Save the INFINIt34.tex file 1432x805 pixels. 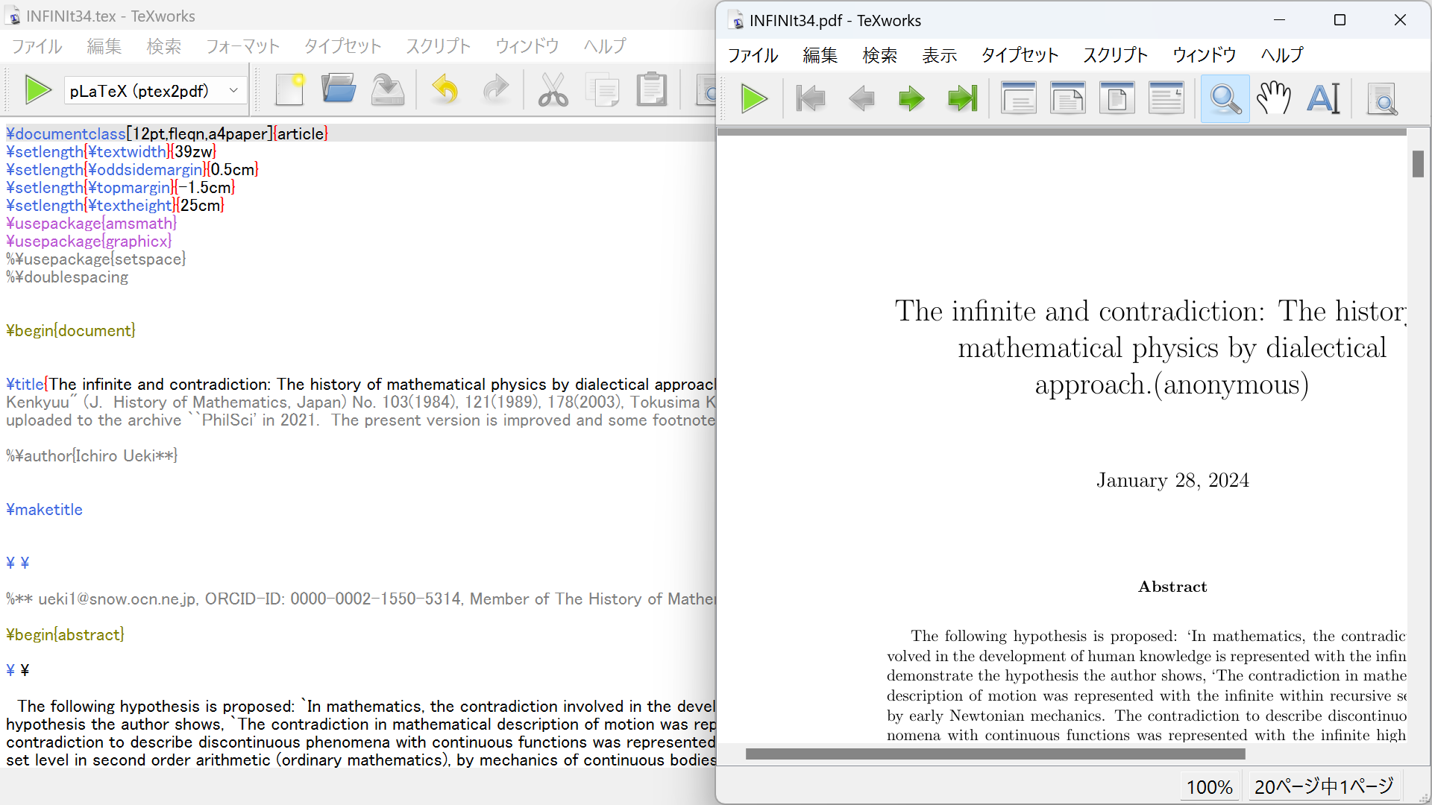click(388, 90)
